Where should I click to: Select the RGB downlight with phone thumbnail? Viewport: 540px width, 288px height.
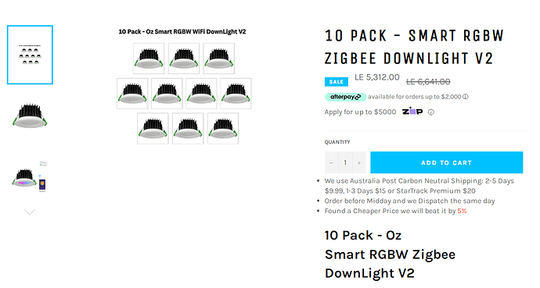(x=30, y=176)
